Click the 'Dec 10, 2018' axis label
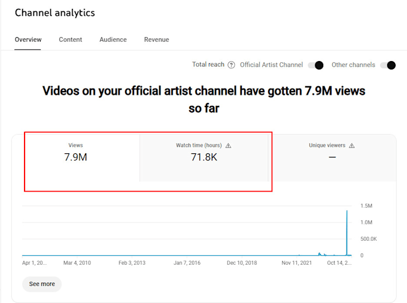 (x=242, y=263)
